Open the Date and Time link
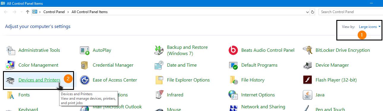 pos(182,65)
